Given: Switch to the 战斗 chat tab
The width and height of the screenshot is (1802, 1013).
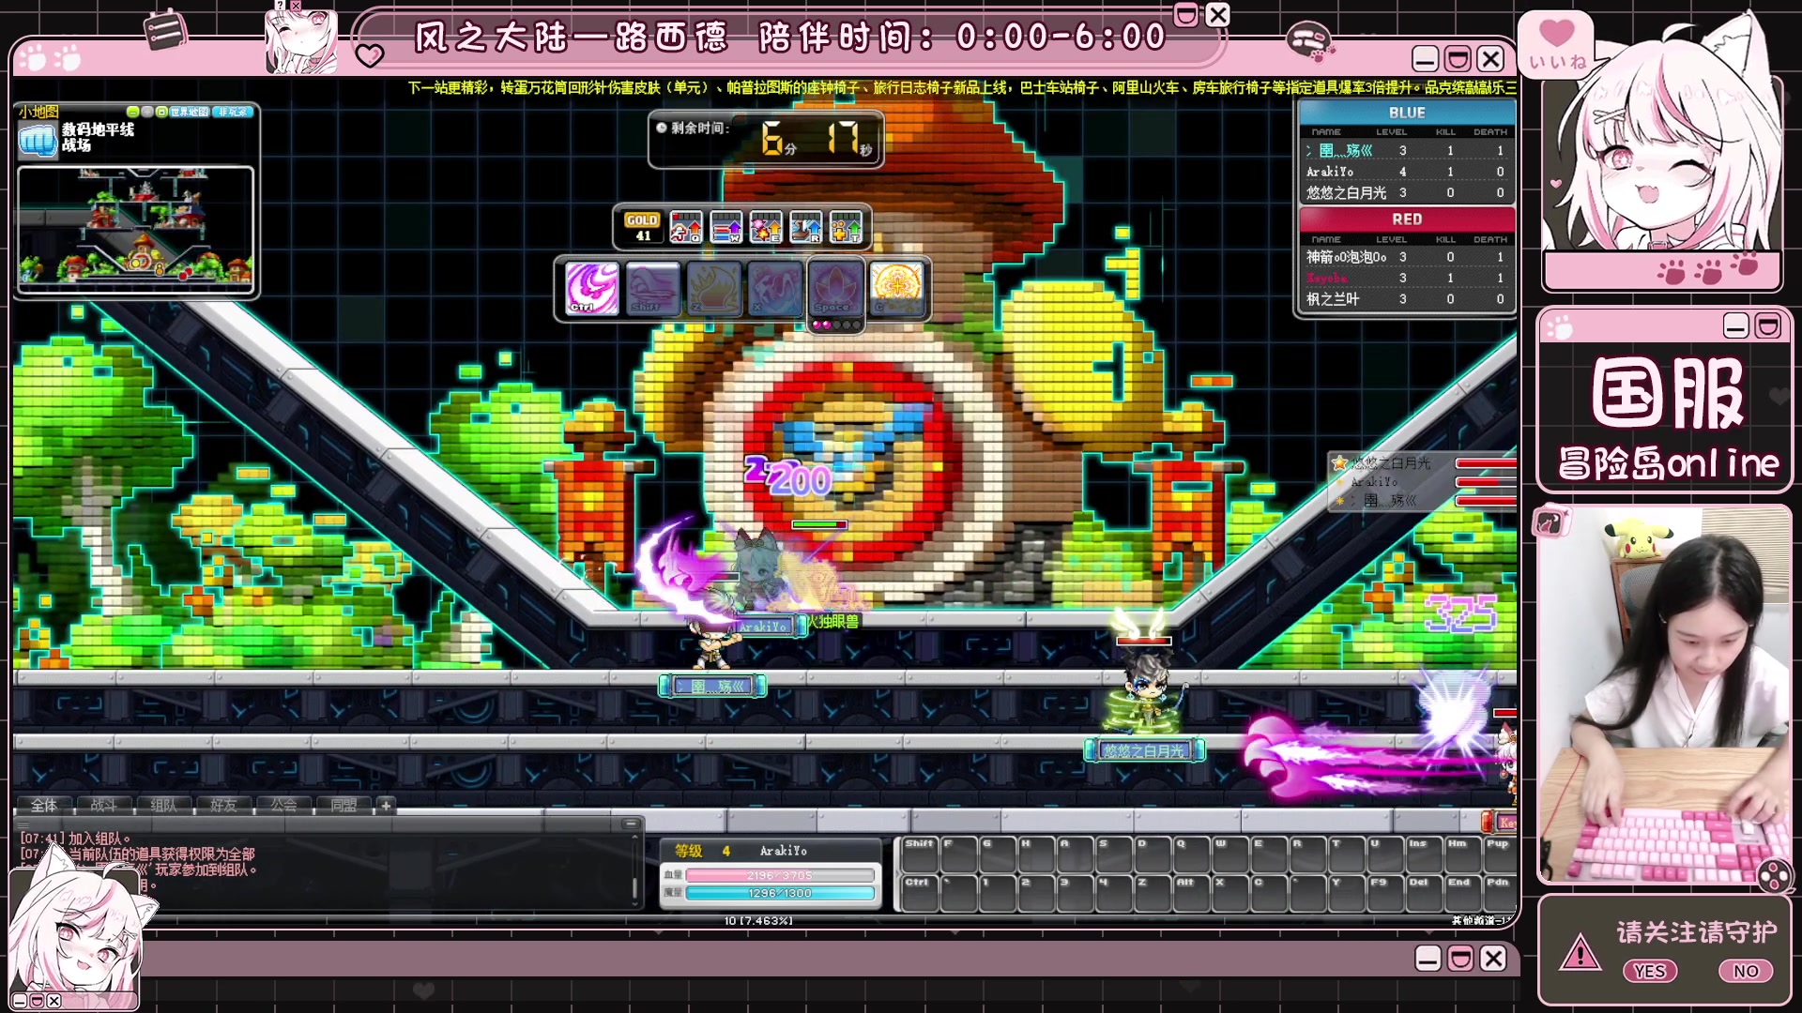Looking at the screenshot, I should tap(104, 806).
